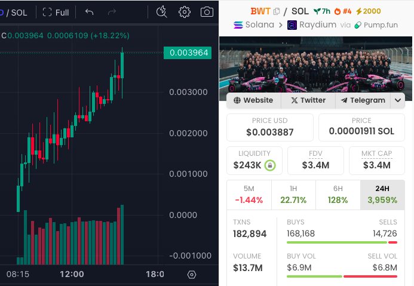Click the BUY VOL $6.9M value
Screen dimensions: 414x286
tap(299, 267)
